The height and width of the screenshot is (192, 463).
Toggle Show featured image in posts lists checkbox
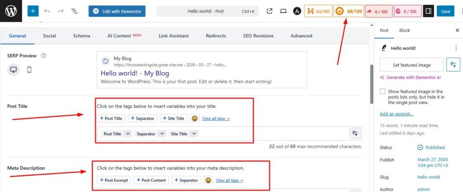click(x=383, y=91)
